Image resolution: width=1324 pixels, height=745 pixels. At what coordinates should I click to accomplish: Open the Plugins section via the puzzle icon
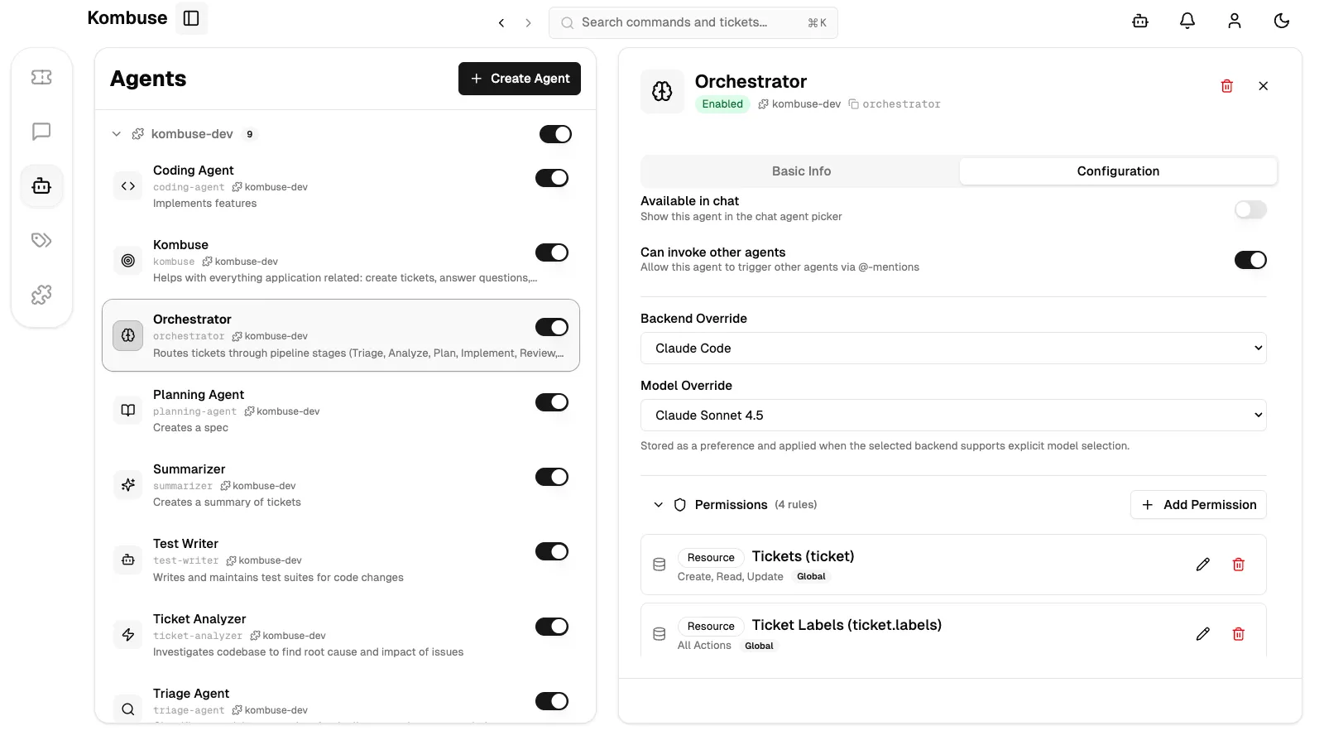pos(41,294)
